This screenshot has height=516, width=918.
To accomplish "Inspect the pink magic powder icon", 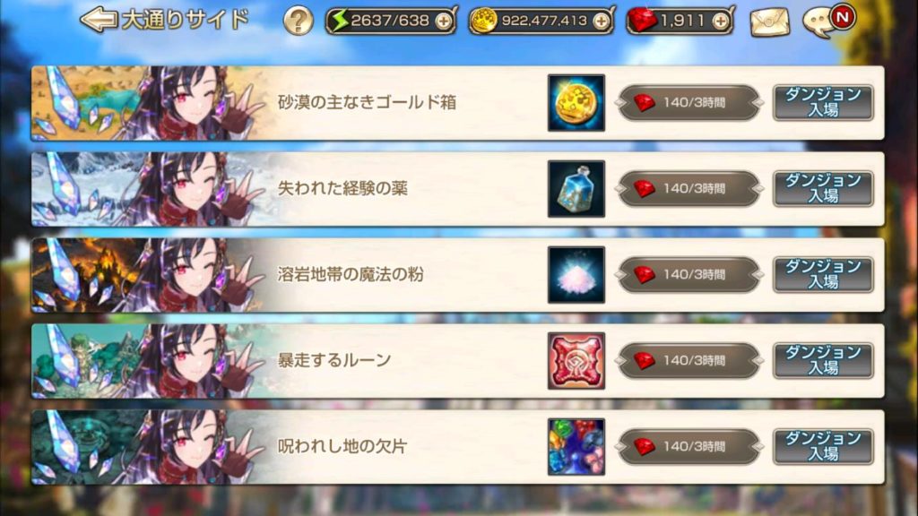I will coord(576,274).
